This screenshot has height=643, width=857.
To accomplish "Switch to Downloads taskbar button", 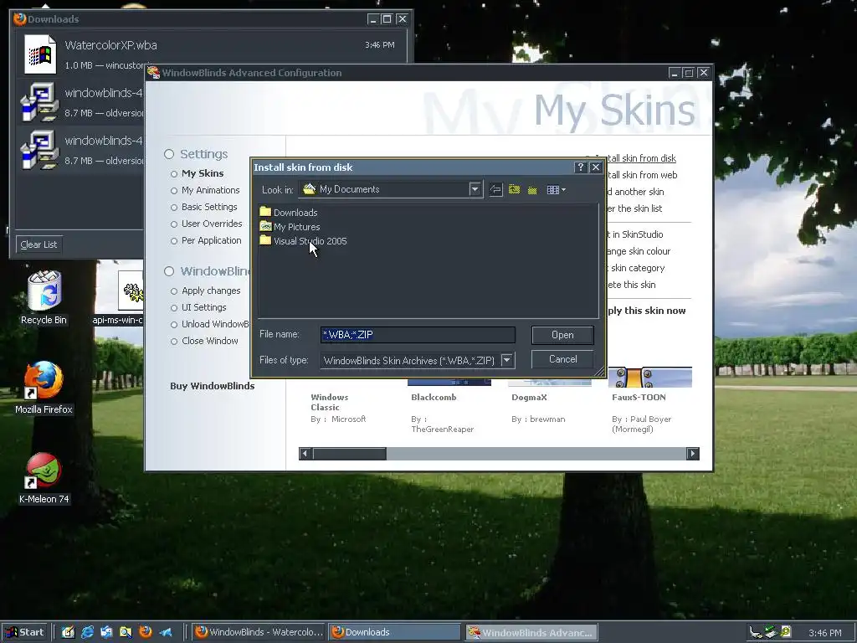I will [395, 632].
